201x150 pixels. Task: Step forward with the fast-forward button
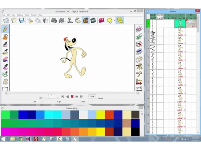(x=77, y=96)
